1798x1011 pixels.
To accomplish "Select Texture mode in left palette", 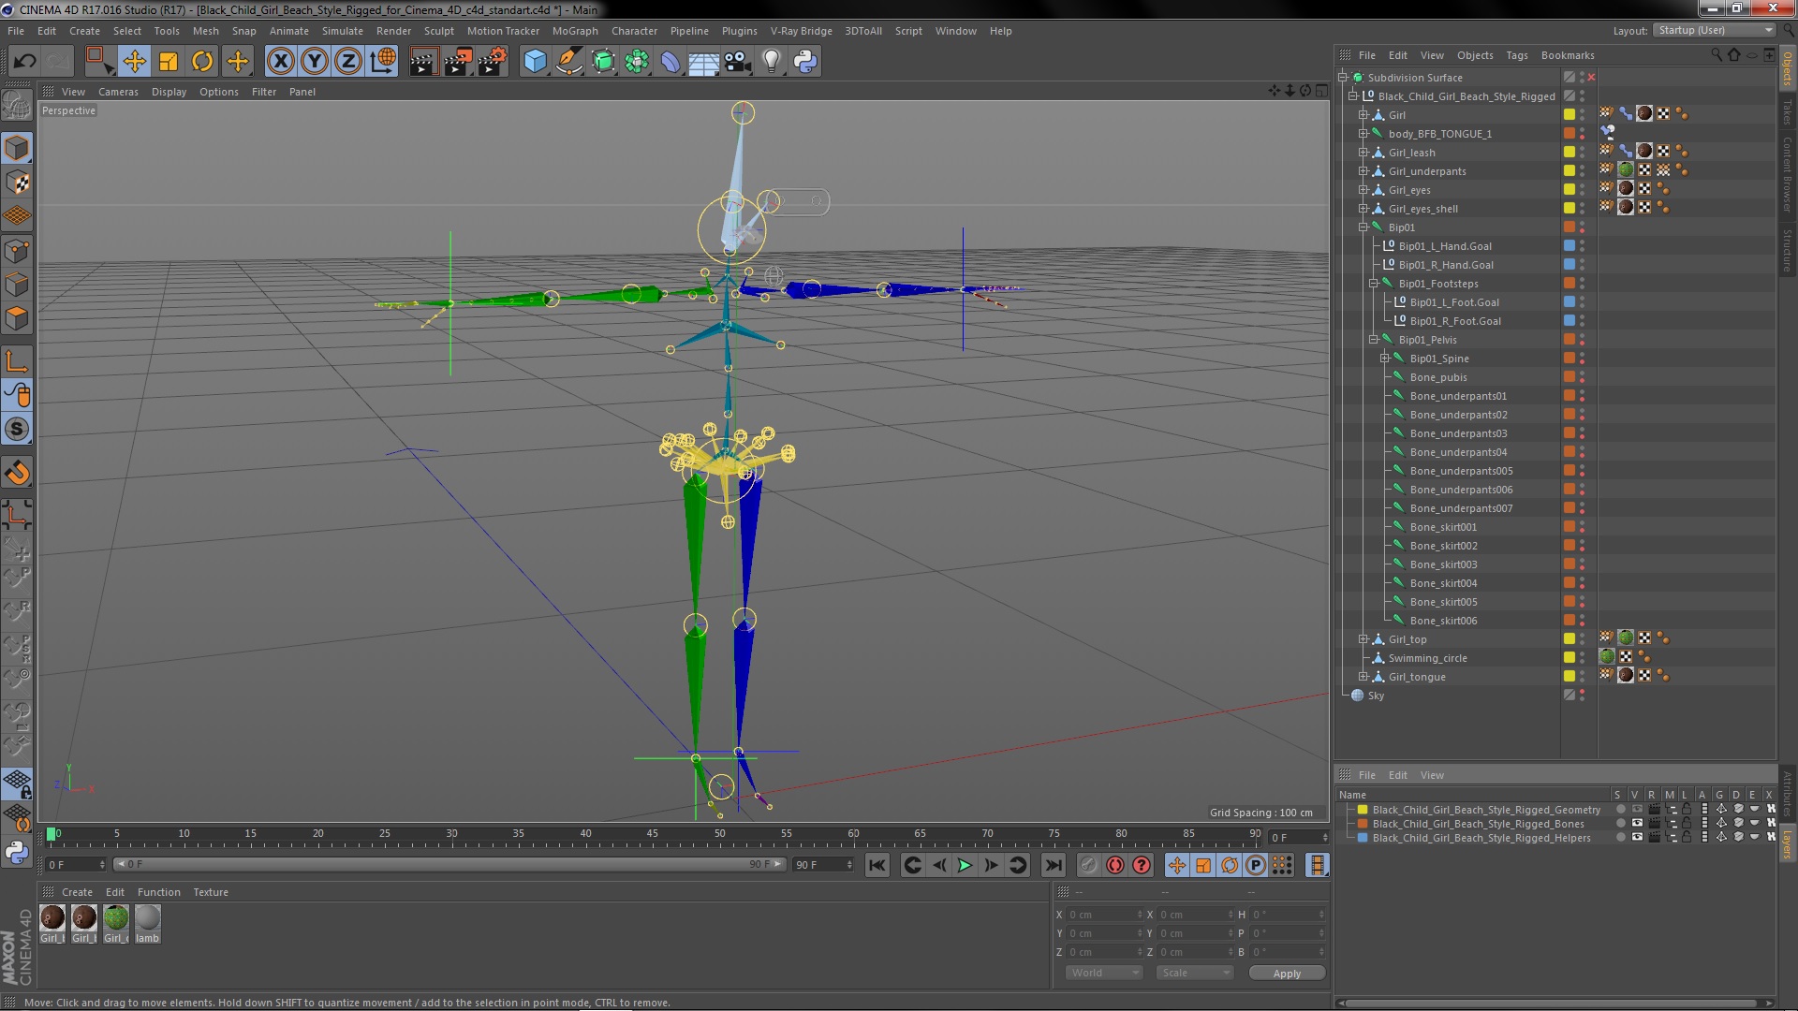I will point(17,183).
